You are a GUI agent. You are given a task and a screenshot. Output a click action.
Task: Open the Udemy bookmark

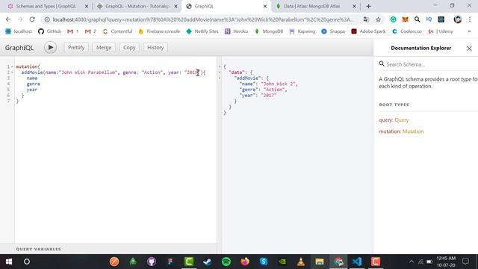(441, 31)
